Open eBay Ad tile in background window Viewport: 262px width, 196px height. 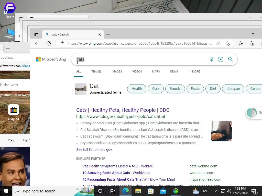(x=14, y=113)
